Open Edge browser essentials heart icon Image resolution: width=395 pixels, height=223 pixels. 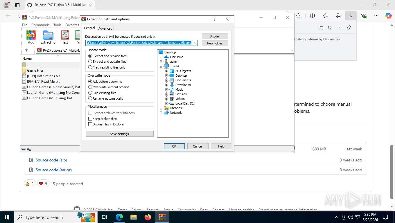coord(364,16)
